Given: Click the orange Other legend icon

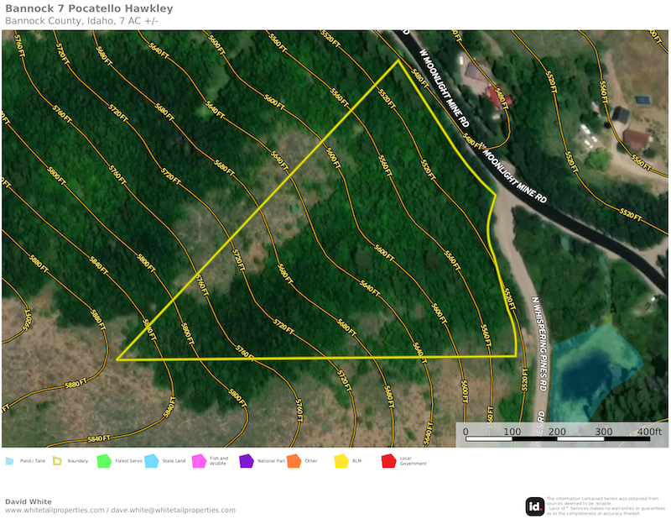Looking at the screenshot, I should (x=294, y=461).
